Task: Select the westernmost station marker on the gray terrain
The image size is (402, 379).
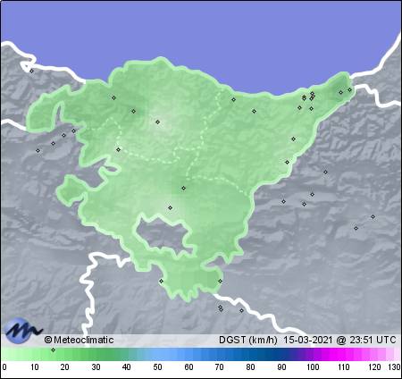Action: (x=38, y=150)
